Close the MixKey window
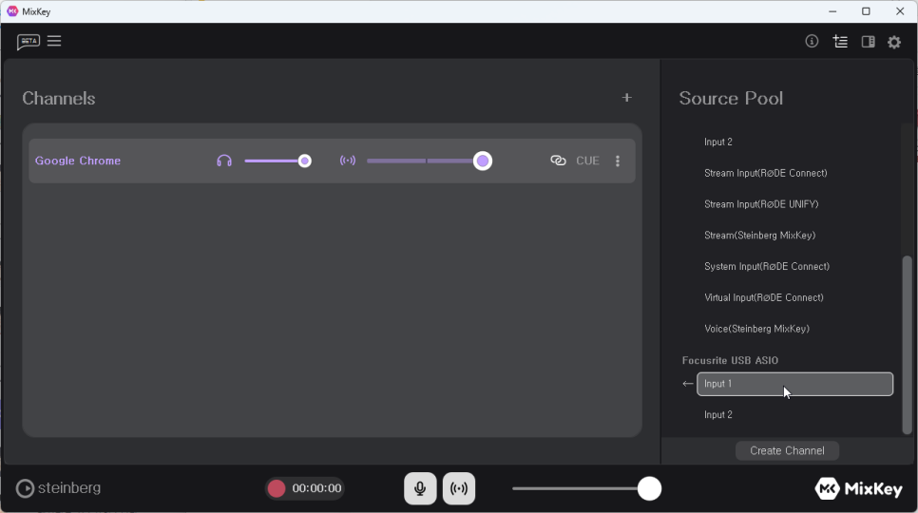 [x=900, y=11]
